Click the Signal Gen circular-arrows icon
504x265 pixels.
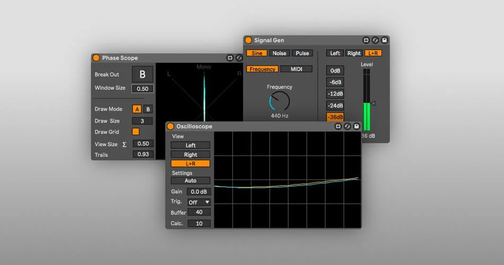[x=375, y=40]
